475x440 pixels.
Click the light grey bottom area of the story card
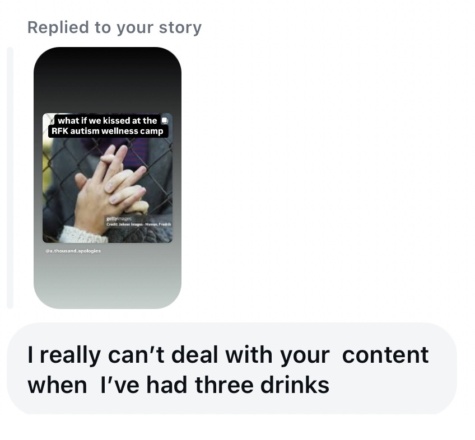click(108, 282)
